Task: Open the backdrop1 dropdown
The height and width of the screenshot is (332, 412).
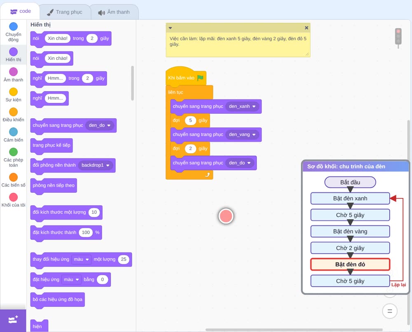Action: 96,165
